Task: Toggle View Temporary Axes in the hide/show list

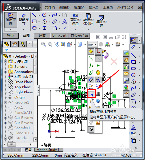Action: coord(98,58)
